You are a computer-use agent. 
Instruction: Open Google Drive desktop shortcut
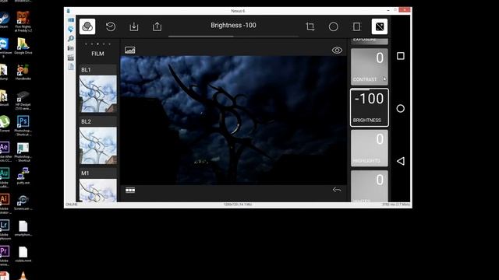tap(23, 47)
